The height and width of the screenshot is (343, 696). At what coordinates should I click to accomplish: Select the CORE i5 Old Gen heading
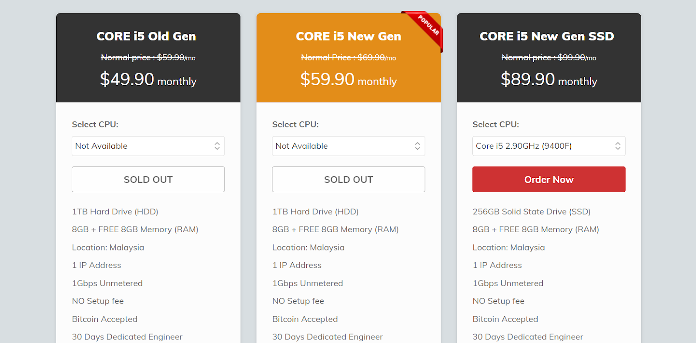click(x=146, y=36)
